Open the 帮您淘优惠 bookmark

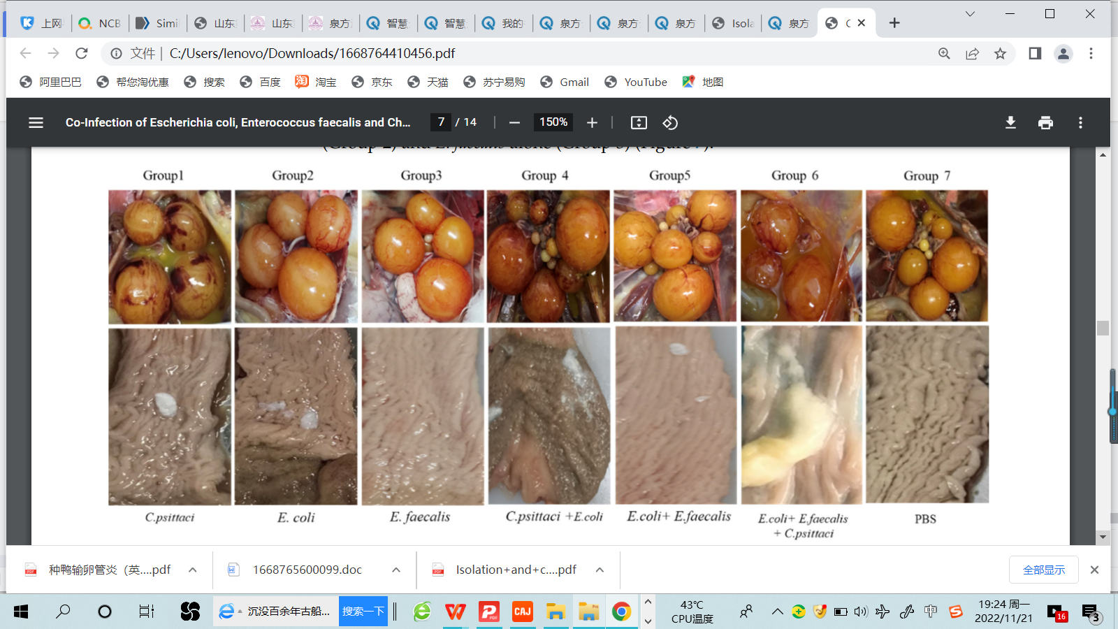point(133,82)
